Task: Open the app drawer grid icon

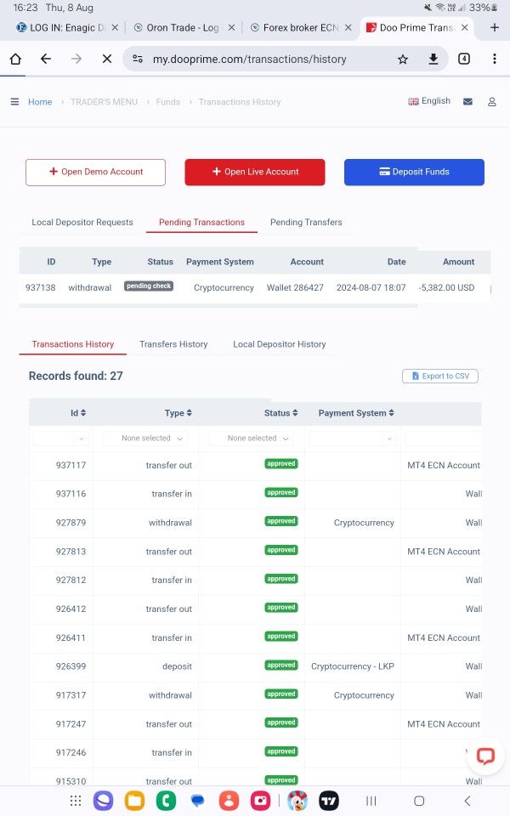Action: tap(76, 801)
